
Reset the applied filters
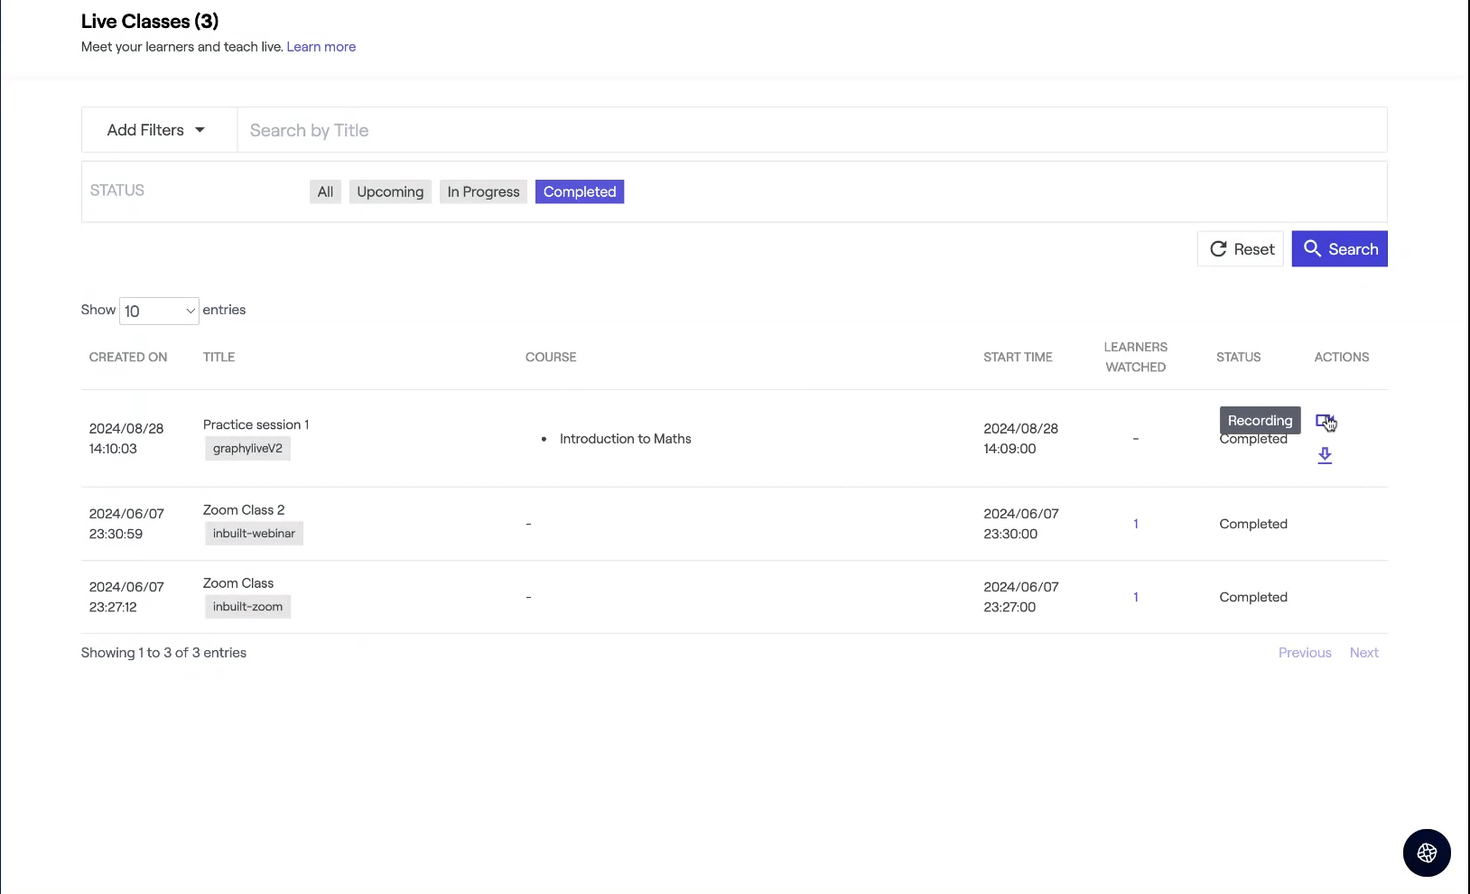tap(1241, 249)
